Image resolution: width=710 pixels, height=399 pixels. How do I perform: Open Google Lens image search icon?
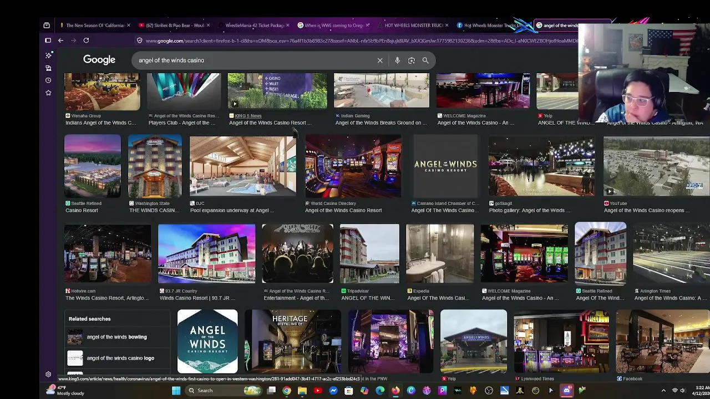412,60
